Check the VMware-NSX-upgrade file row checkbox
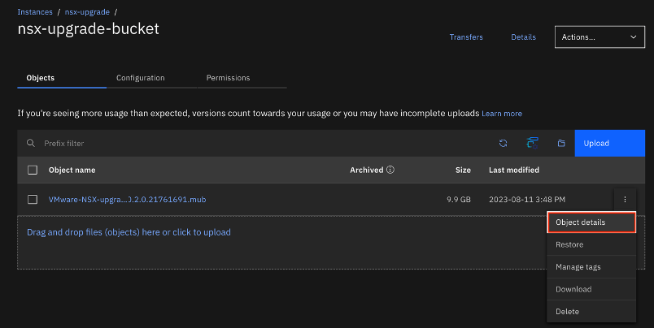654x328 pixels. 33,200
